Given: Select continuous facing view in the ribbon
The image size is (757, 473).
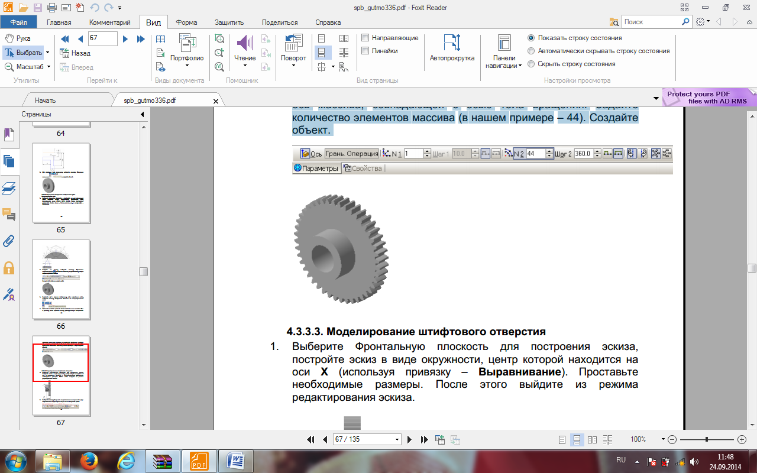Looking at the screenshot, I should pyautogui.click(x=344, y=53).
